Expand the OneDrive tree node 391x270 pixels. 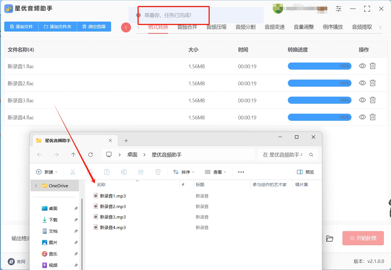[36, 186]
